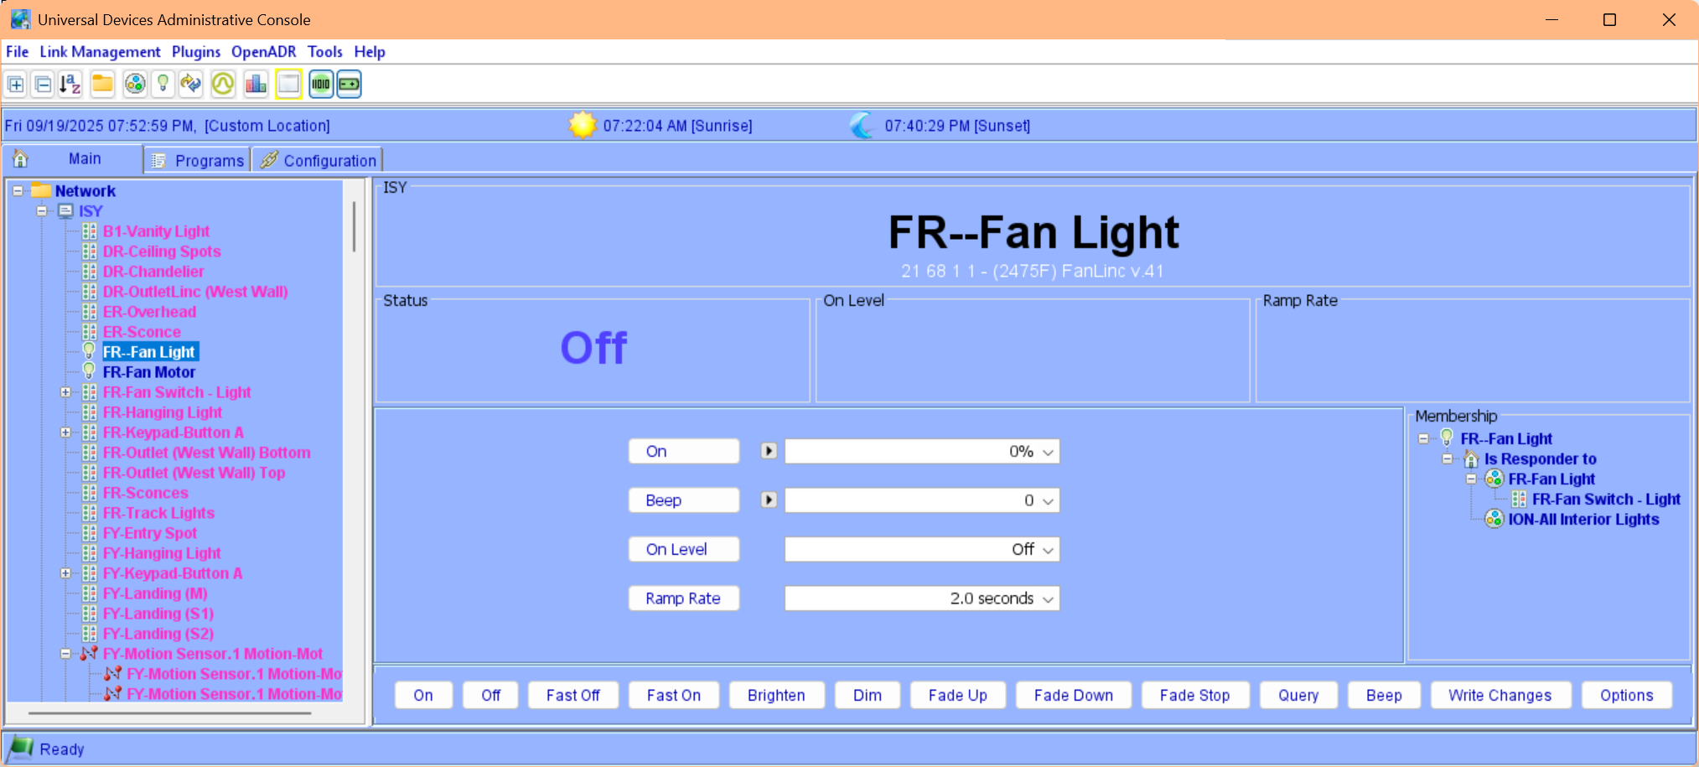Open the Link Management menu
The image size is (1699, 767).
100,52
